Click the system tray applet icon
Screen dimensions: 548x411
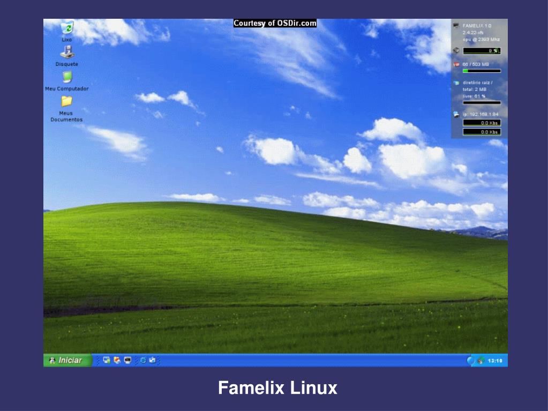pos(481,361)
